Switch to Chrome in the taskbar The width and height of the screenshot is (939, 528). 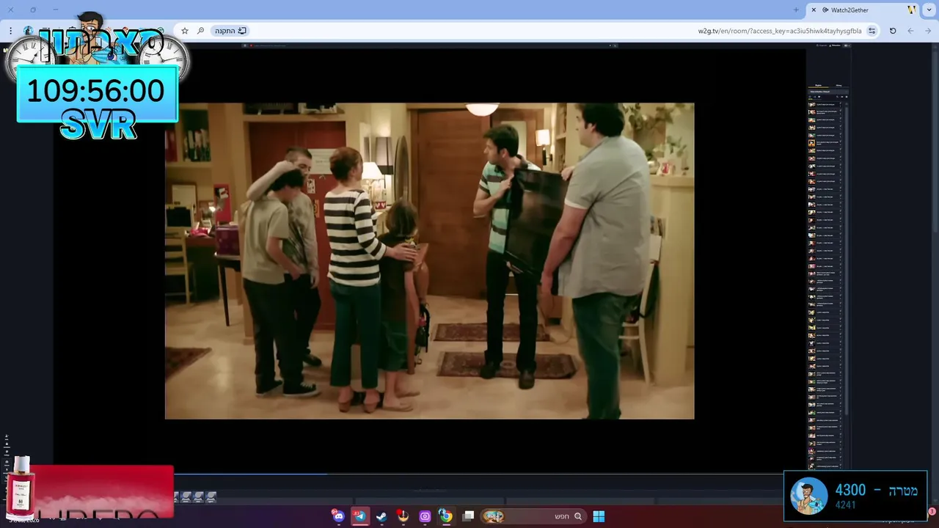point(446,516)
